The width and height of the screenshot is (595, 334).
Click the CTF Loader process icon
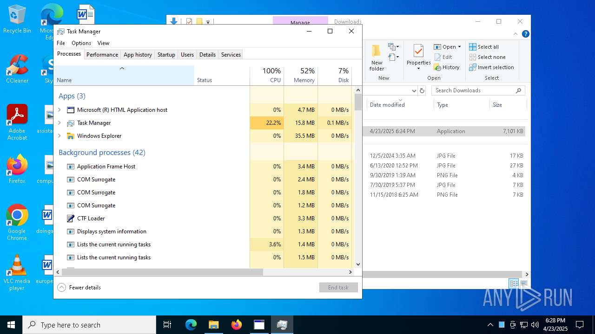[x=71, y=218]
